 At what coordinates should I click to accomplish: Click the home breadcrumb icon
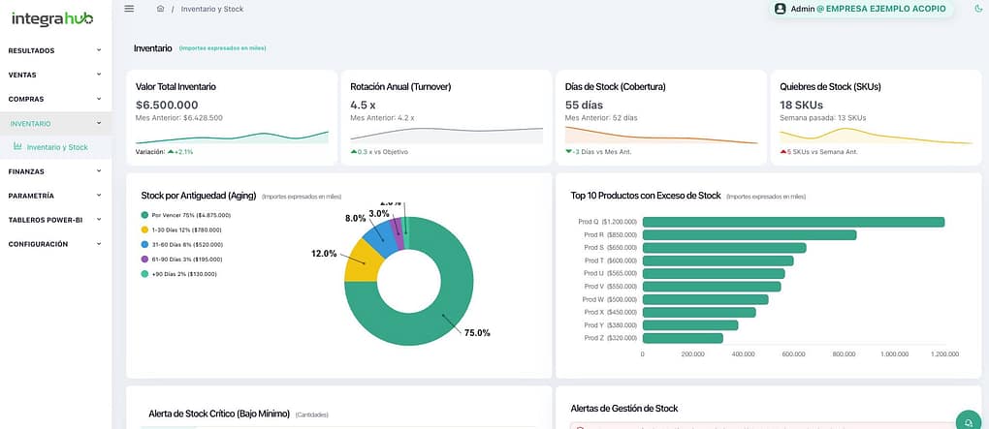pyautogui.click(x=160, y=9)
